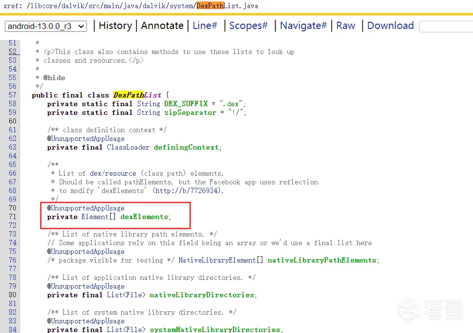The height and width of the screenshot is (333, 473).
Task: Click the nativeLibraryDirectories field
Action: point(202,295)
